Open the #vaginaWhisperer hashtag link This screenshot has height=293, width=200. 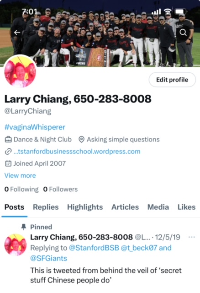[35, 127]
